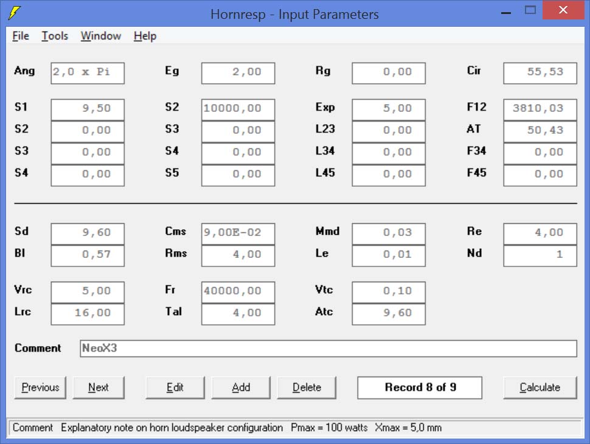Screen dimensions: 590x444
Task: Select the Vrc field showing 5,00
Action: (88, 292)
